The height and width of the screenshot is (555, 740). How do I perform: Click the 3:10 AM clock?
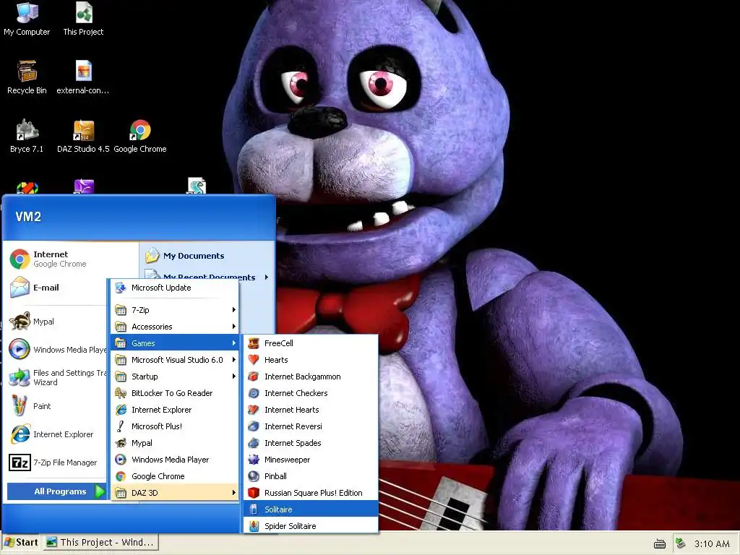(x=712, y=544)
